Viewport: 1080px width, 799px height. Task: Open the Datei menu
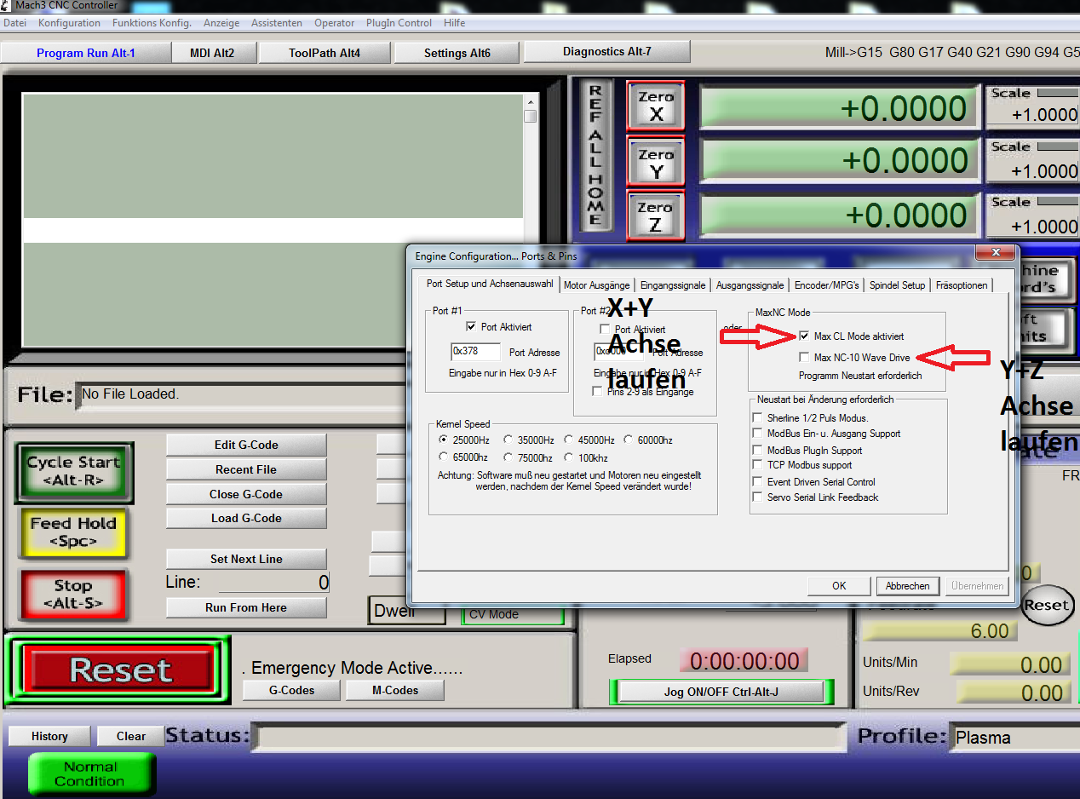(14, 23)
